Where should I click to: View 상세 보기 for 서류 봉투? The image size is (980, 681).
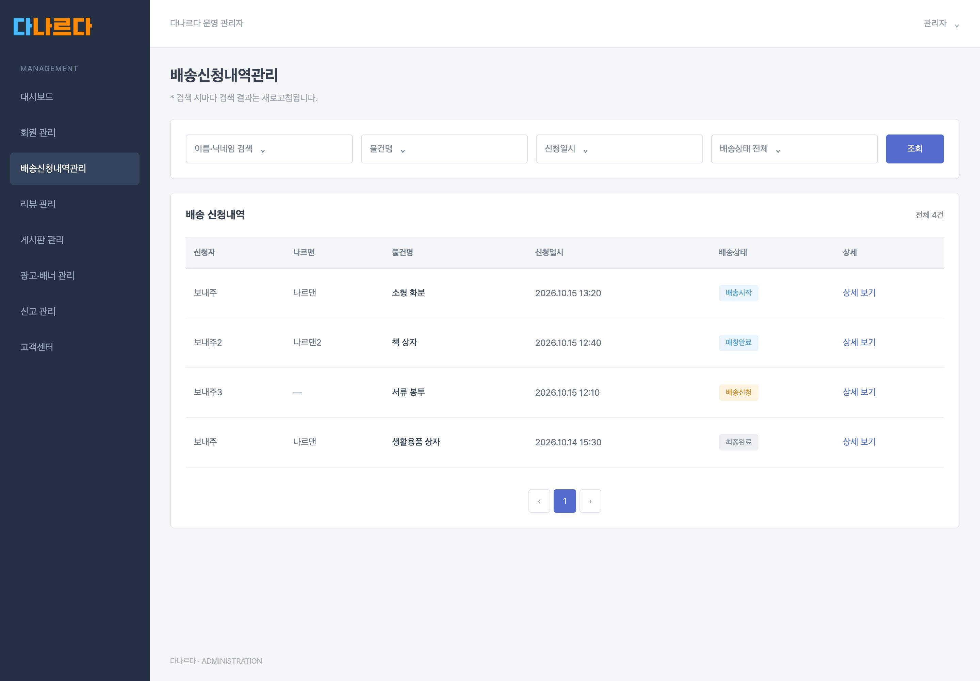[x=859, y=392]
